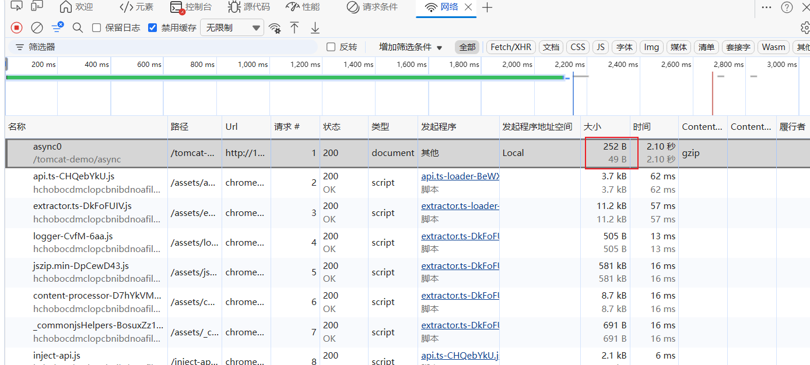This screenshot has width=810, height=365.
Task: Sort by 状态 column header
Action: [x=344, y=126]
